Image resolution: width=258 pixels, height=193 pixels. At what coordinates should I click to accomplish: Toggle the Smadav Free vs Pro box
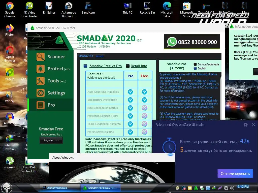pos(85,66)
